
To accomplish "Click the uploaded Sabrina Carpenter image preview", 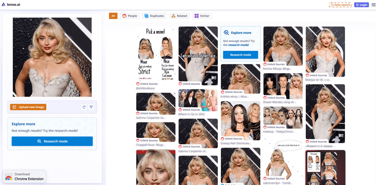I will [52, 57].
